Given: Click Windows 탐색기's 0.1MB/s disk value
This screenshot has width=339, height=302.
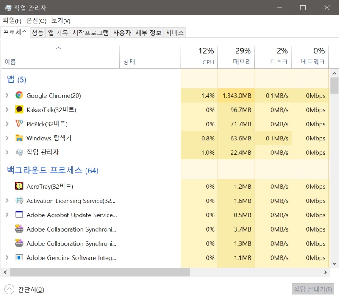Looking at the screenshot, I should 277,138.
